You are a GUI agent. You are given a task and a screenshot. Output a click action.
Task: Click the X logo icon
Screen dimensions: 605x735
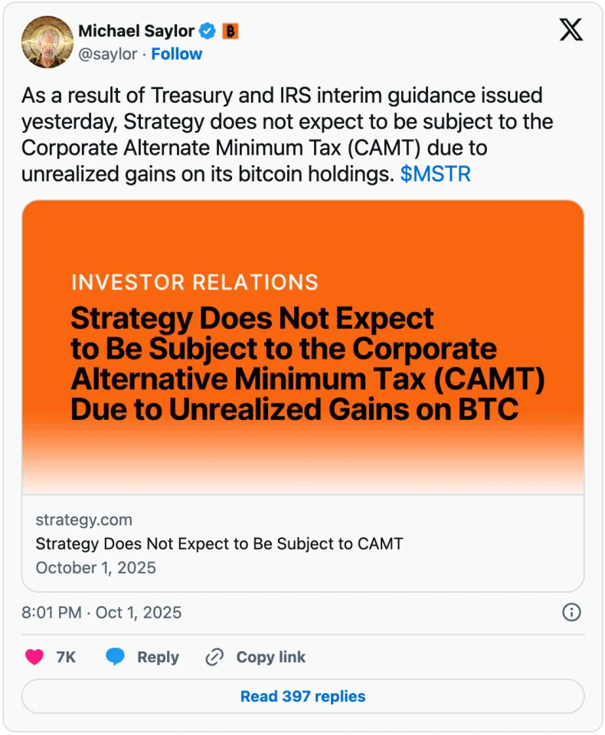[x=571, y=30]
